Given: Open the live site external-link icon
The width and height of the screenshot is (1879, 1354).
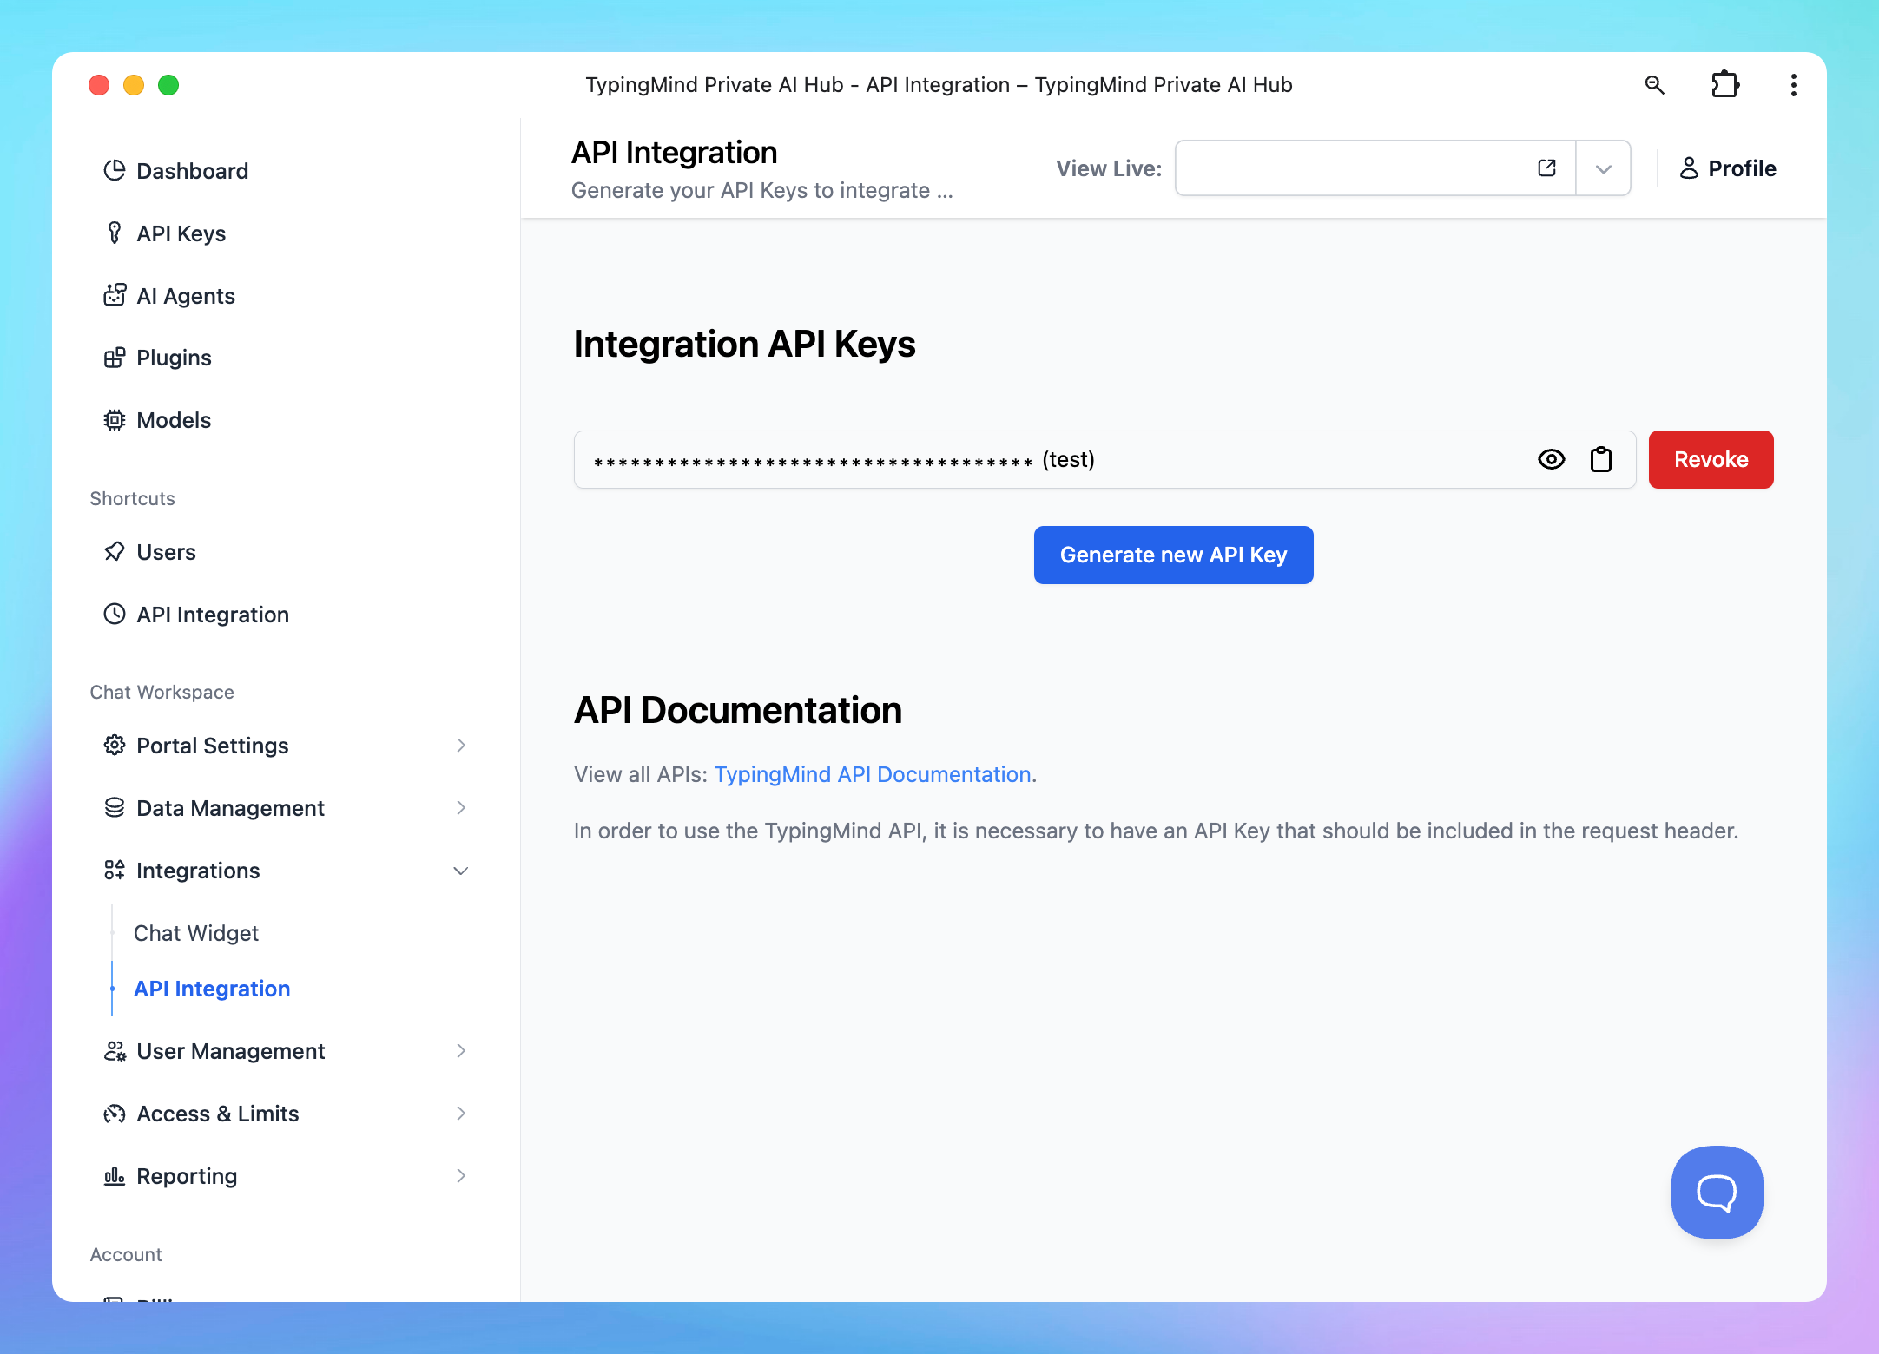Looking at the screenshot, I should 1546,168.
